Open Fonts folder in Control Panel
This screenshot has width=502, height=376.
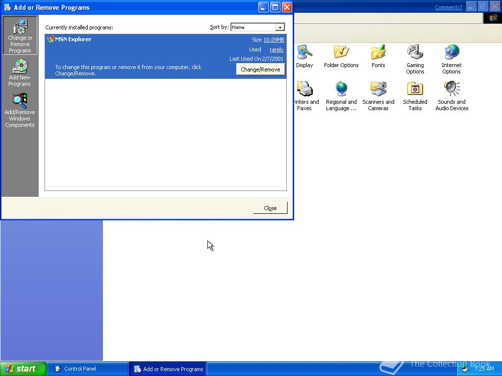click(x=378, y=57)
